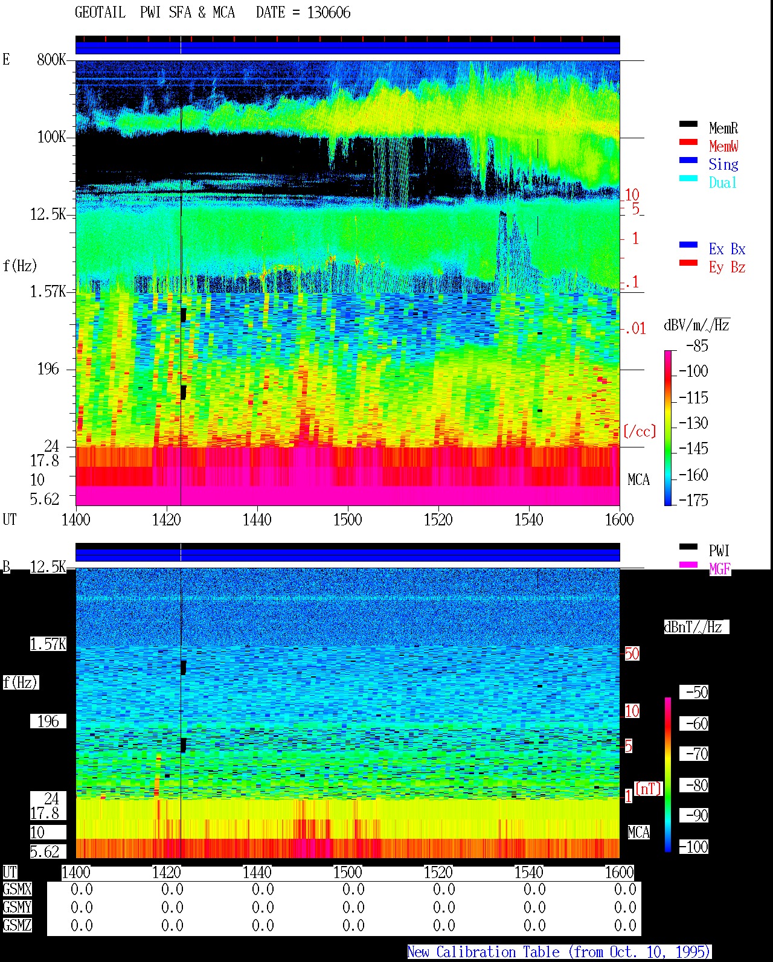This screenshot has height=962, width=773.
Task: Click the -130 color bar tick value
Action: [x=693, y=423]
